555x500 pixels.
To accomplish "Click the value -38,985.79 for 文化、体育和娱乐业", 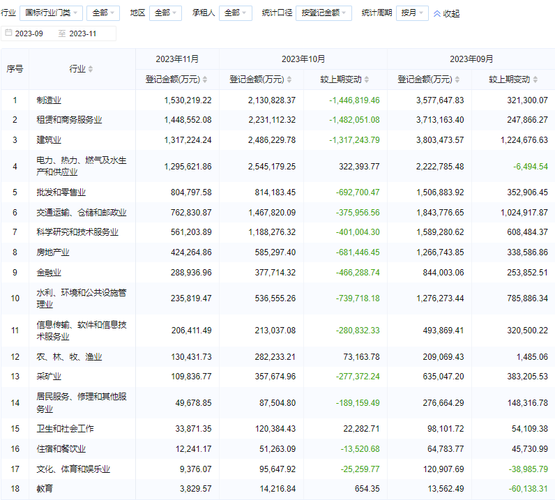I will pyautogui.click(x=529, y=469).
